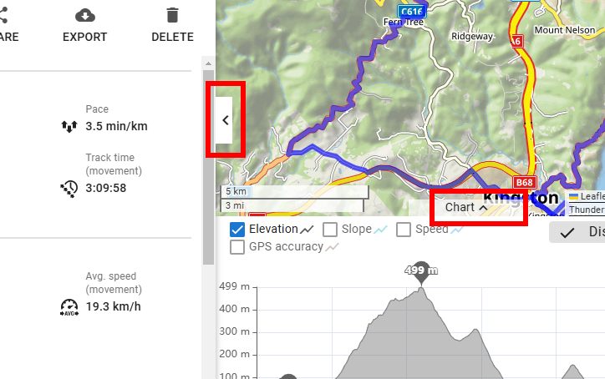605x379 pixels.
Task: Click the C616 road shield on map
Action: click(412, 11)
